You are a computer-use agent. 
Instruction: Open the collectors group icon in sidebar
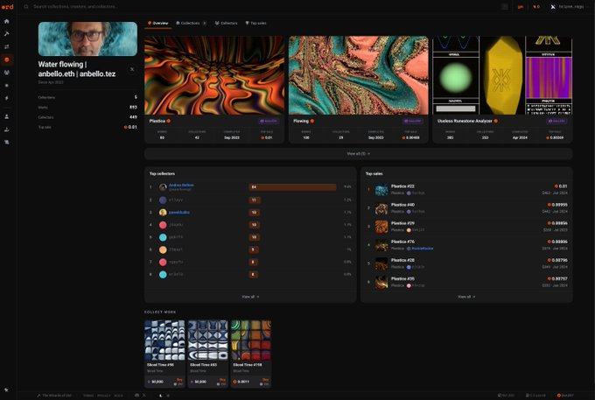point(7,73)
